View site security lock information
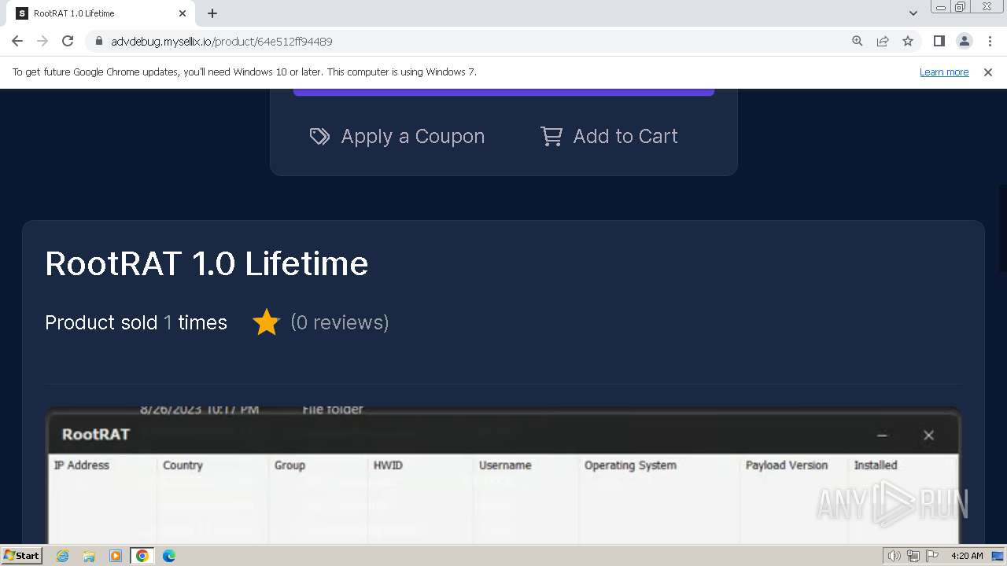The height and width of the screenshot is (566, 1007). [98, 41]
